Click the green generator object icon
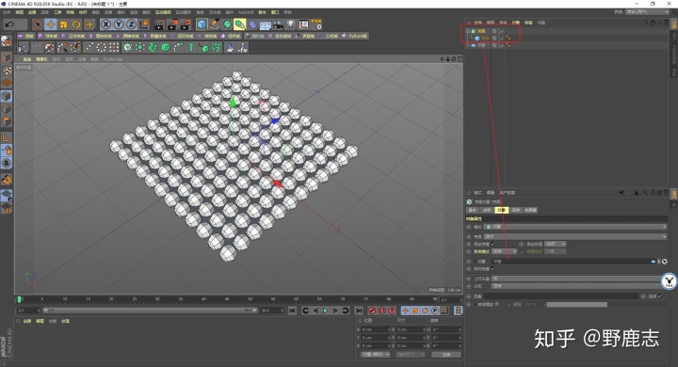Viewport: 678px width, 367px height. click(x=228, y=24)
